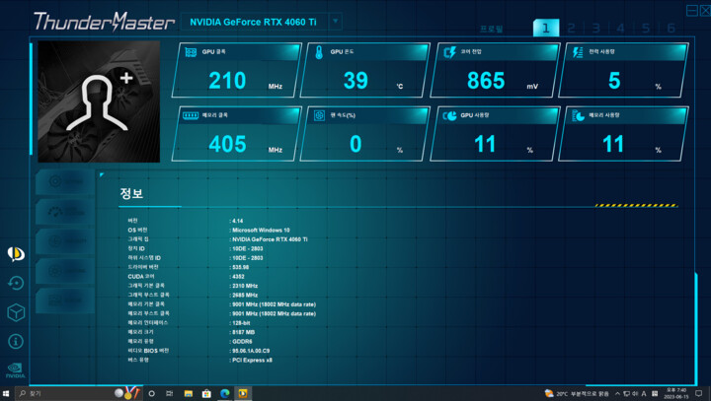Open the 3D cube icon in sidebar
711x401 pixels.
tap(16, 312)
